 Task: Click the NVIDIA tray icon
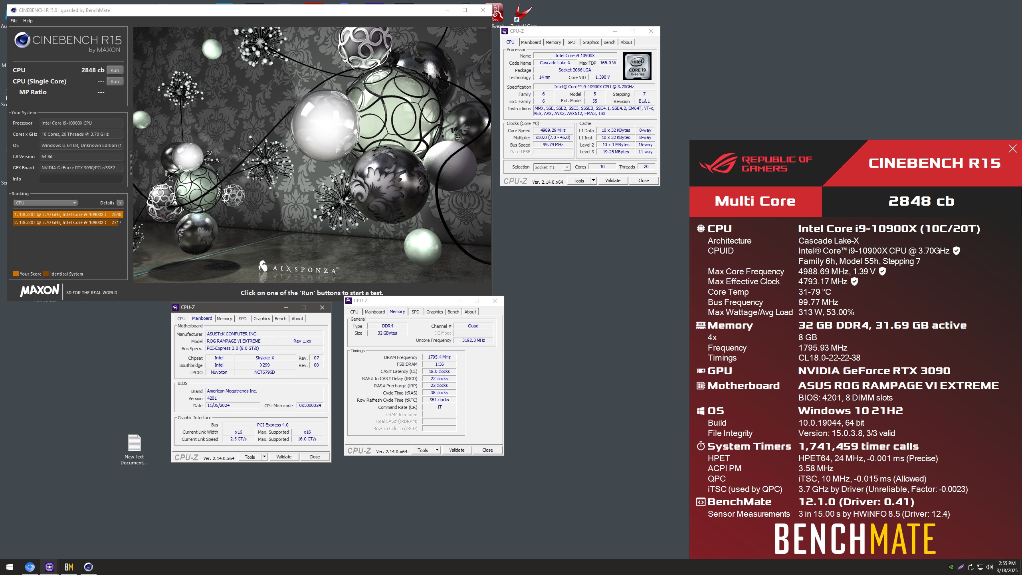coord(951,567)
